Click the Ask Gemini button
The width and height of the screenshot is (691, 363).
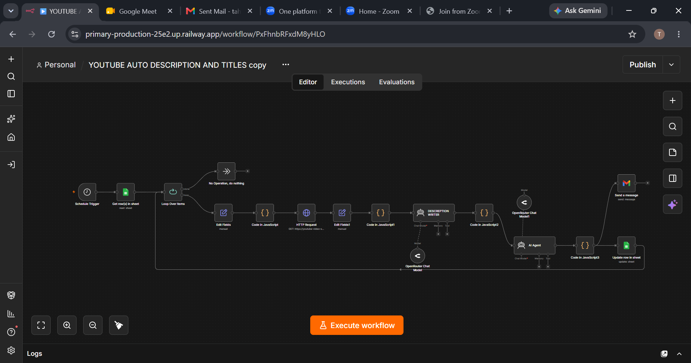coord(578,11)
